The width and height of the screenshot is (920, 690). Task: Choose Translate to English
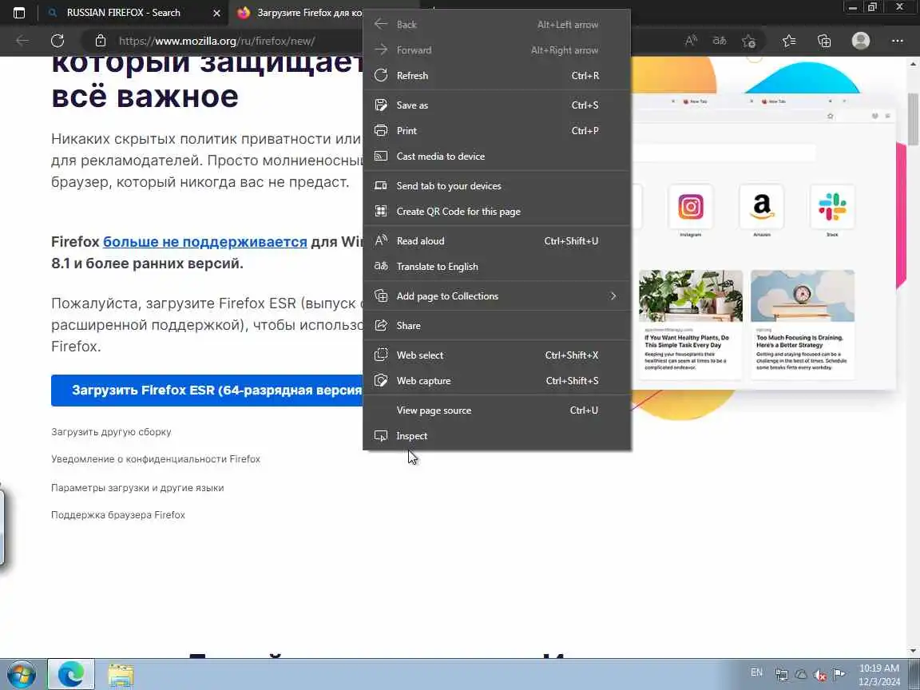point(497,267)
